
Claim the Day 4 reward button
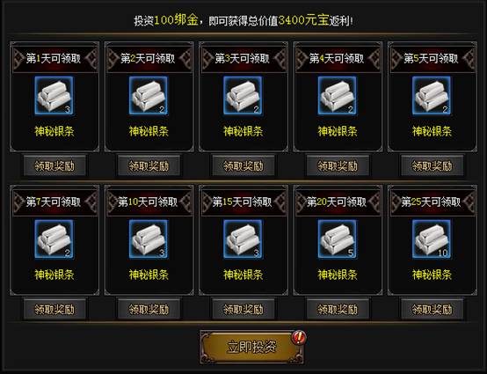[338, 165]
